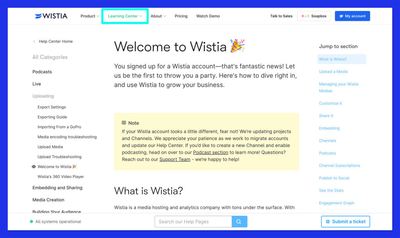
Task: Click the eye icon beside Welcome to Wistia
Action: (x=34, y=167)
